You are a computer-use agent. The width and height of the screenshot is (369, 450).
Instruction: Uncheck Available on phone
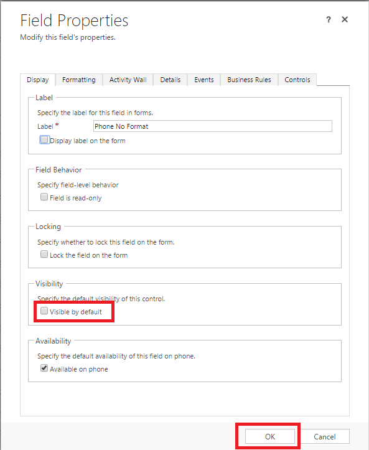[44, 368]
